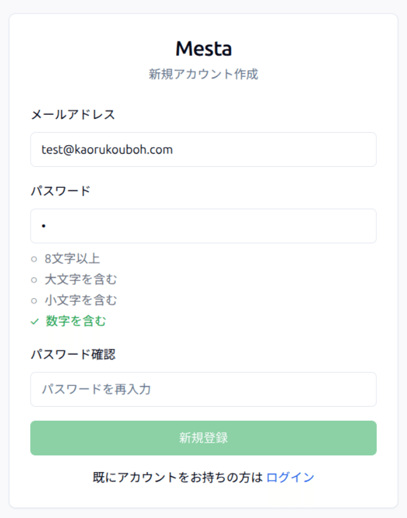Focus the email field containing test@kaorukouboh.com

pyautogui.click(x=203, y=149)
